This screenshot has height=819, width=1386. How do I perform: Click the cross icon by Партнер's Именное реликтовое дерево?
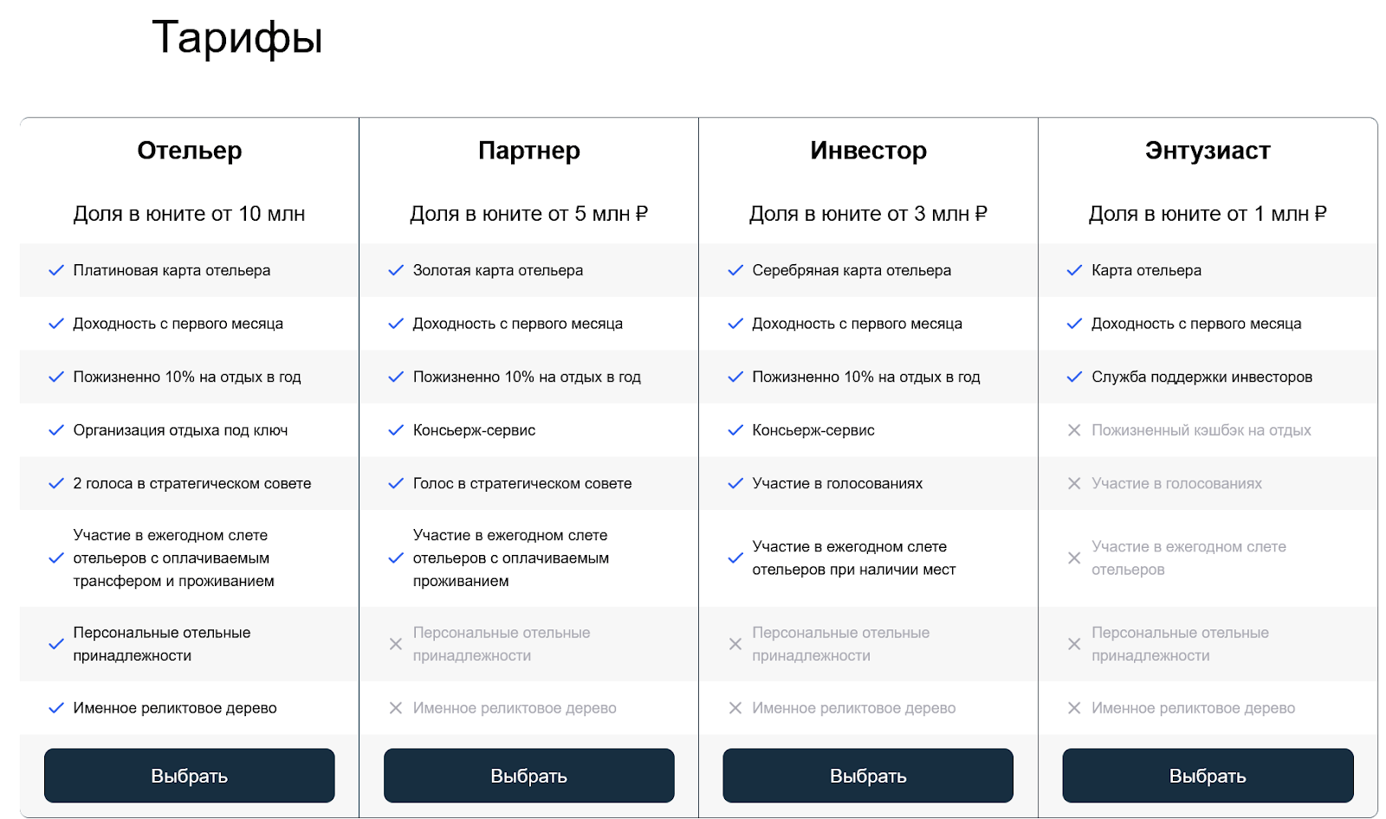point(396,708)
